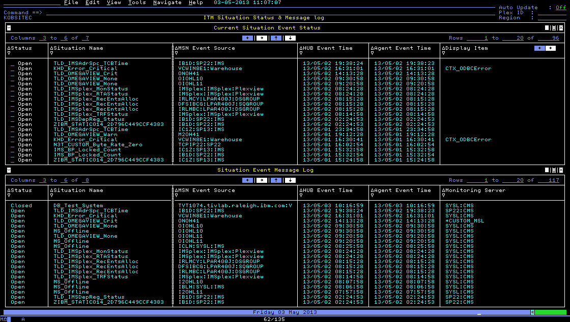Open TLD_IMSplex_MonStatus in Current Situation Event Status

point(91,89)
